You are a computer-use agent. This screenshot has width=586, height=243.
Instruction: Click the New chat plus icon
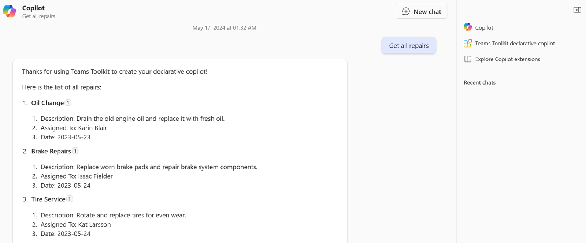[x=405, y=11]
